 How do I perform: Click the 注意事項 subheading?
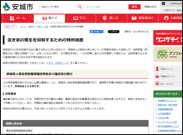point(11,94)
